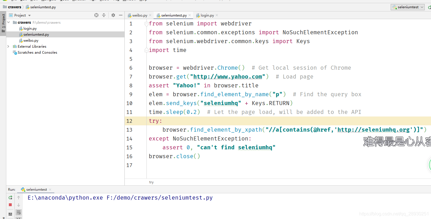
Task: Open Project panel gear settings
Action: click(x=113, y=15)
